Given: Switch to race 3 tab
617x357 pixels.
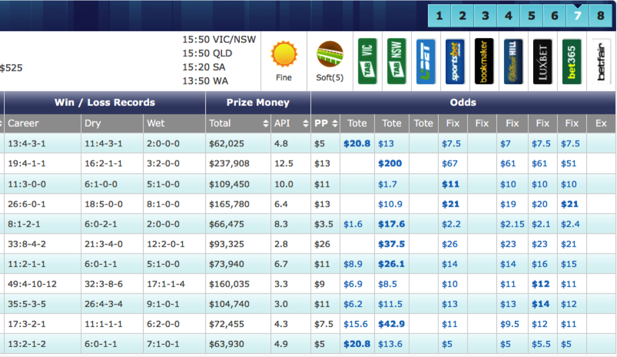Looking at the screenshot, I should (x=485, y=16).
